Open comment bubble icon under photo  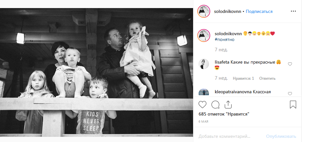215,105
